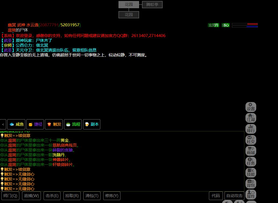
Task: Click the 师门(Q) button
Action: pos(10,196)
